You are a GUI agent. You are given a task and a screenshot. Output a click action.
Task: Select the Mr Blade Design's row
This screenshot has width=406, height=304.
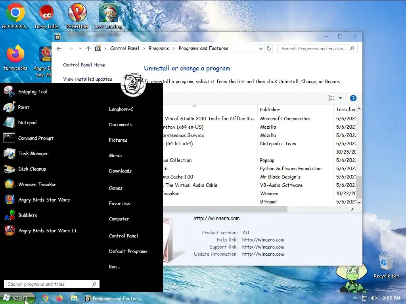259,177
